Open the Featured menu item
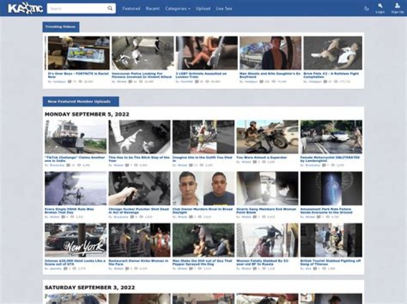The height and width of the screenshot is (304, 407). [131, 8]
